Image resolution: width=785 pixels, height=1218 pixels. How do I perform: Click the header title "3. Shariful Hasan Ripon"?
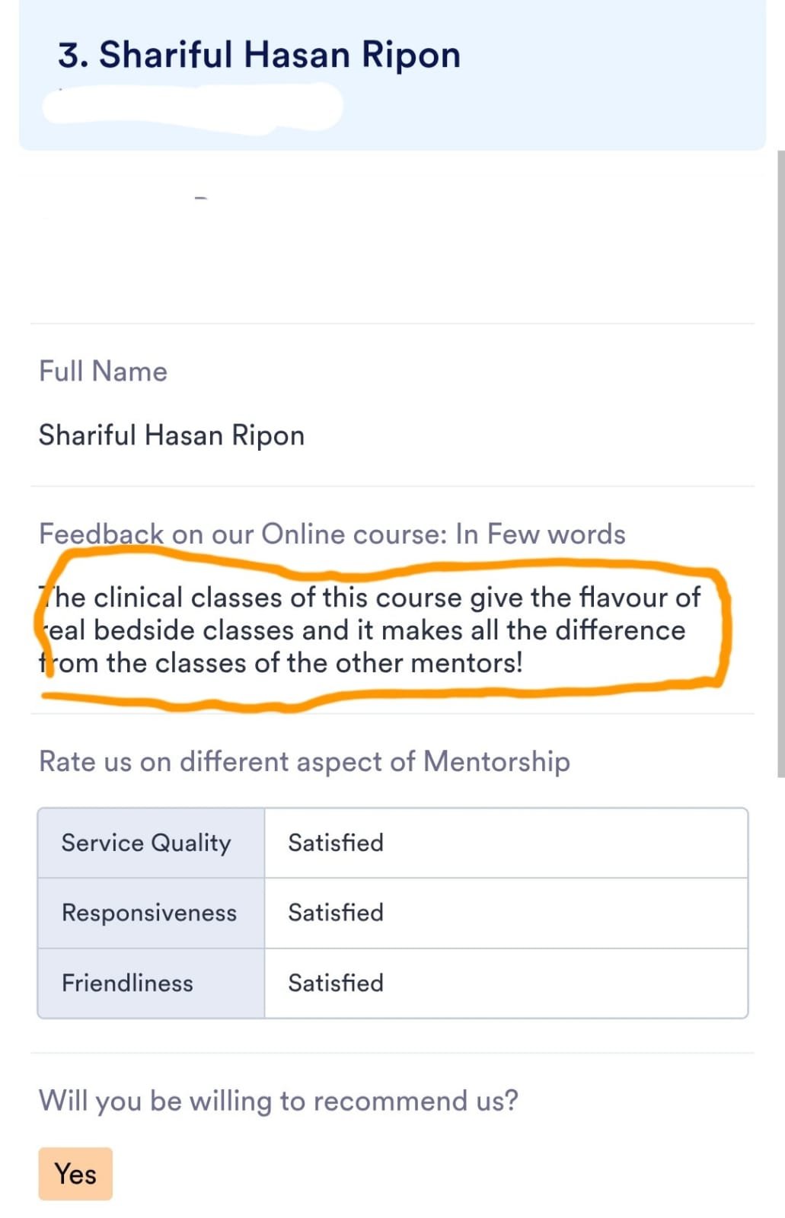coord(259,55)
